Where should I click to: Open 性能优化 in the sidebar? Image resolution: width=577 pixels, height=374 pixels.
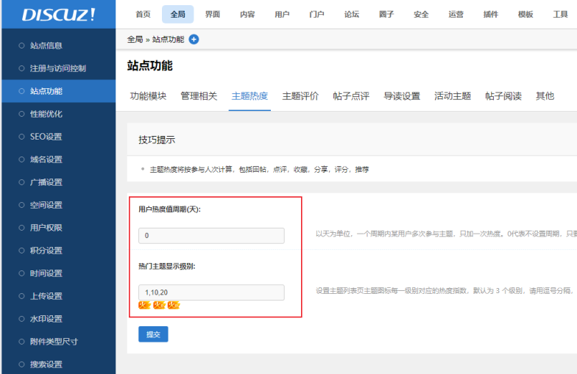click(x=46, y=114)
